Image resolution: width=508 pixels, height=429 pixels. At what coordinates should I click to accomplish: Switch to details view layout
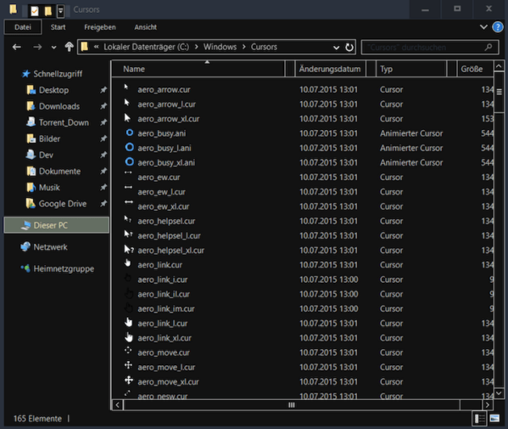click(x=479, y=418)
